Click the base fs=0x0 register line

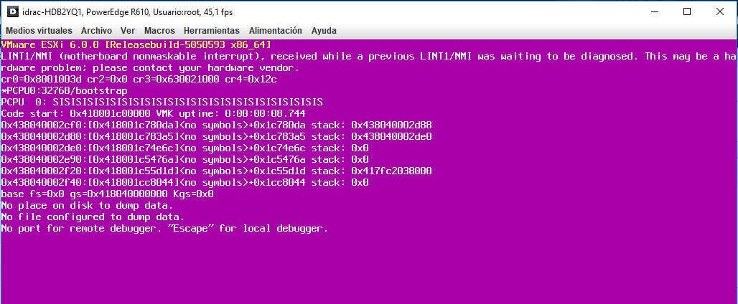(107, 194)
